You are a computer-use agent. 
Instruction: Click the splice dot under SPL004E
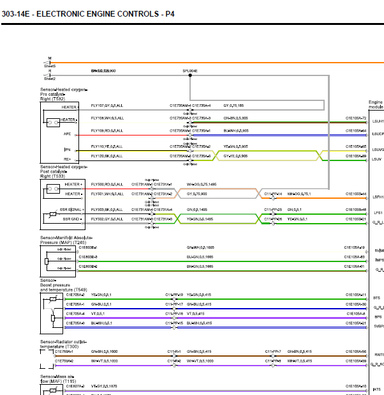point(190,75)
